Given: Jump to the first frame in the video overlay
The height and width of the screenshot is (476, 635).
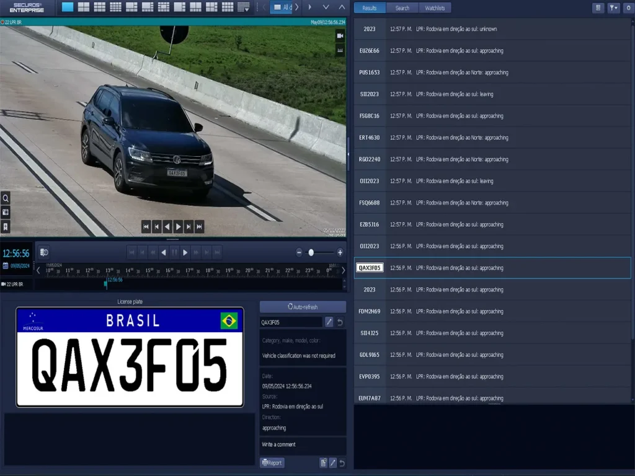Looking at the screenshot, I should [146, 227].
